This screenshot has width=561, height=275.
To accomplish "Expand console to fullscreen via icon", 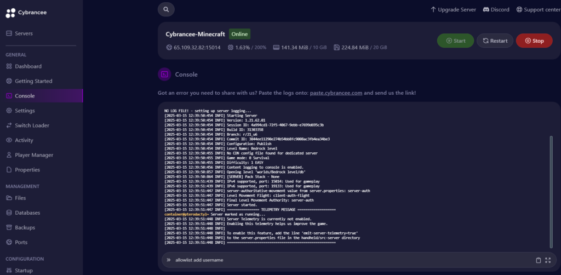I will (x=548, y=260).
